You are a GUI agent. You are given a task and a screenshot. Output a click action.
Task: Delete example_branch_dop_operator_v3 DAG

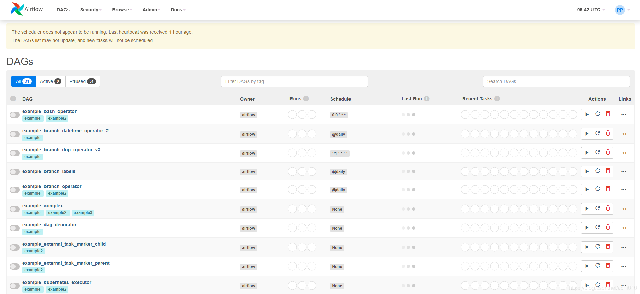(x=608, y=153)
